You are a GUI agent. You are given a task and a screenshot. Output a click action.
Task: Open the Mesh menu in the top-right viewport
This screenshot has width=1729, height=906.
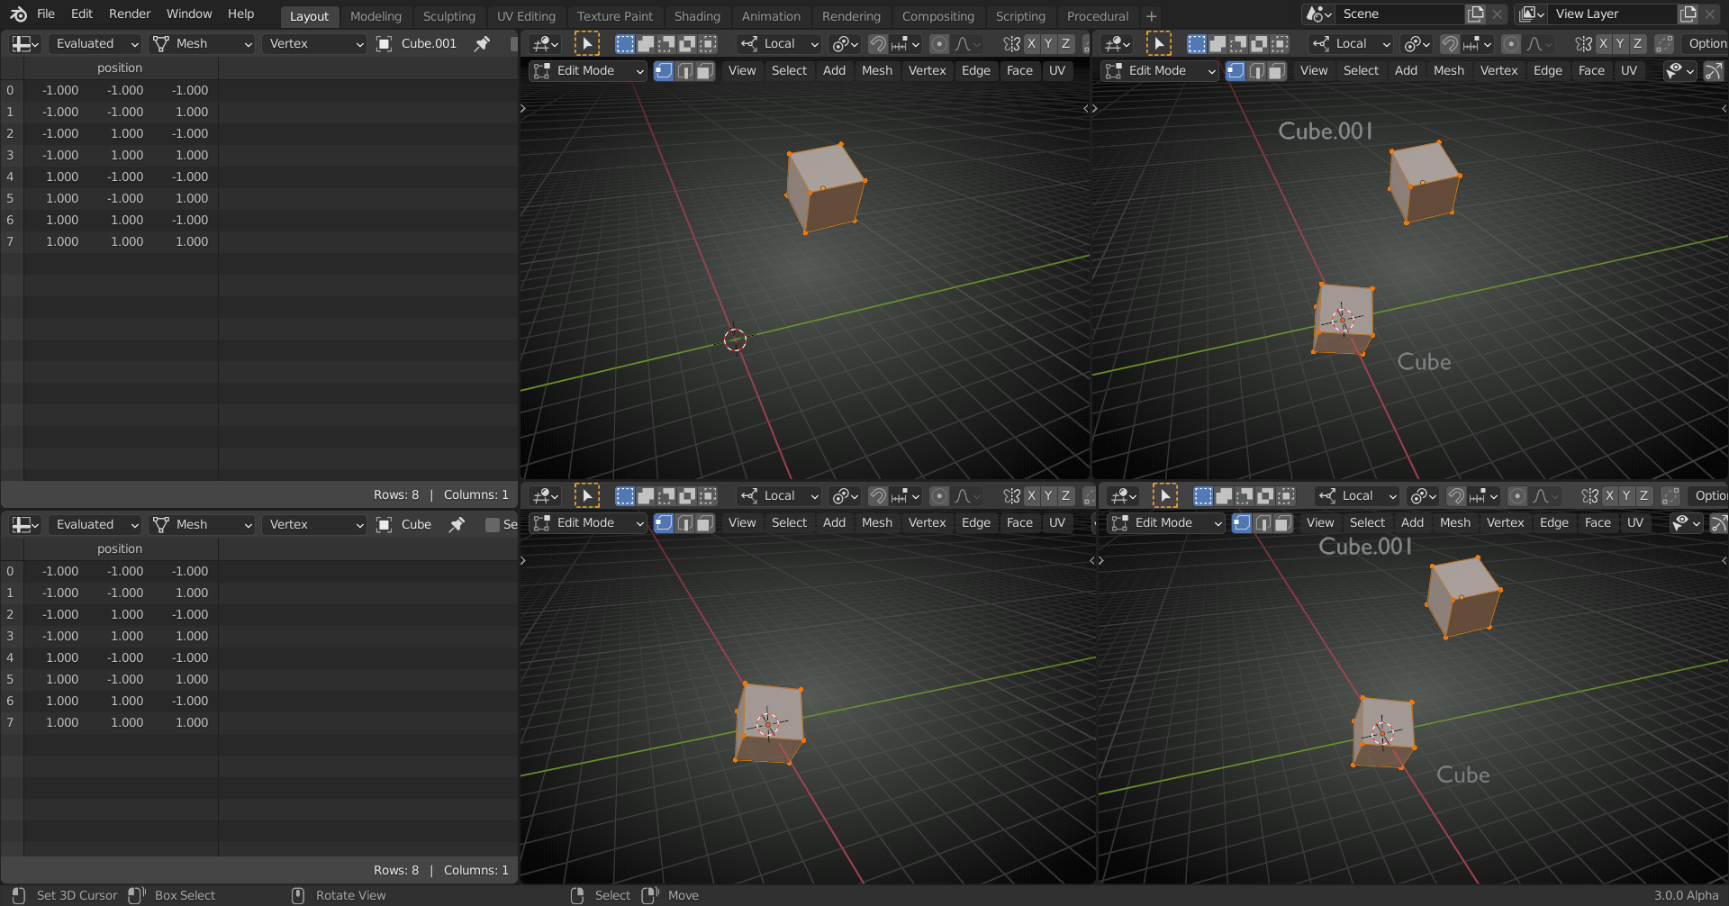(x=1449, y=70)
